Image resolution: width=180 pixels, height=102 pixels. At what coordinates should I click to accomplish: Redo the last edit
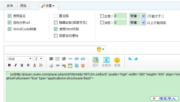[x=136, y=59]
